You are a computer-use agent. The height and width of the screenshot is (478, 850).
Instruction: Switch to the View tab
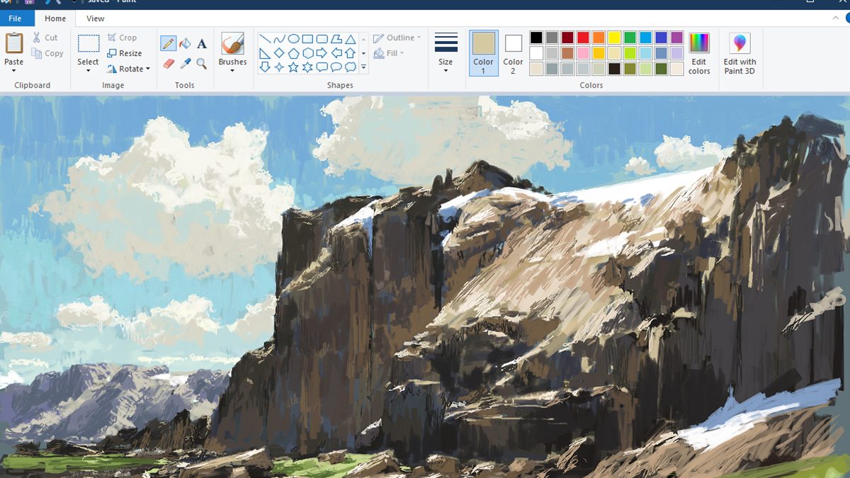(94, 18)
